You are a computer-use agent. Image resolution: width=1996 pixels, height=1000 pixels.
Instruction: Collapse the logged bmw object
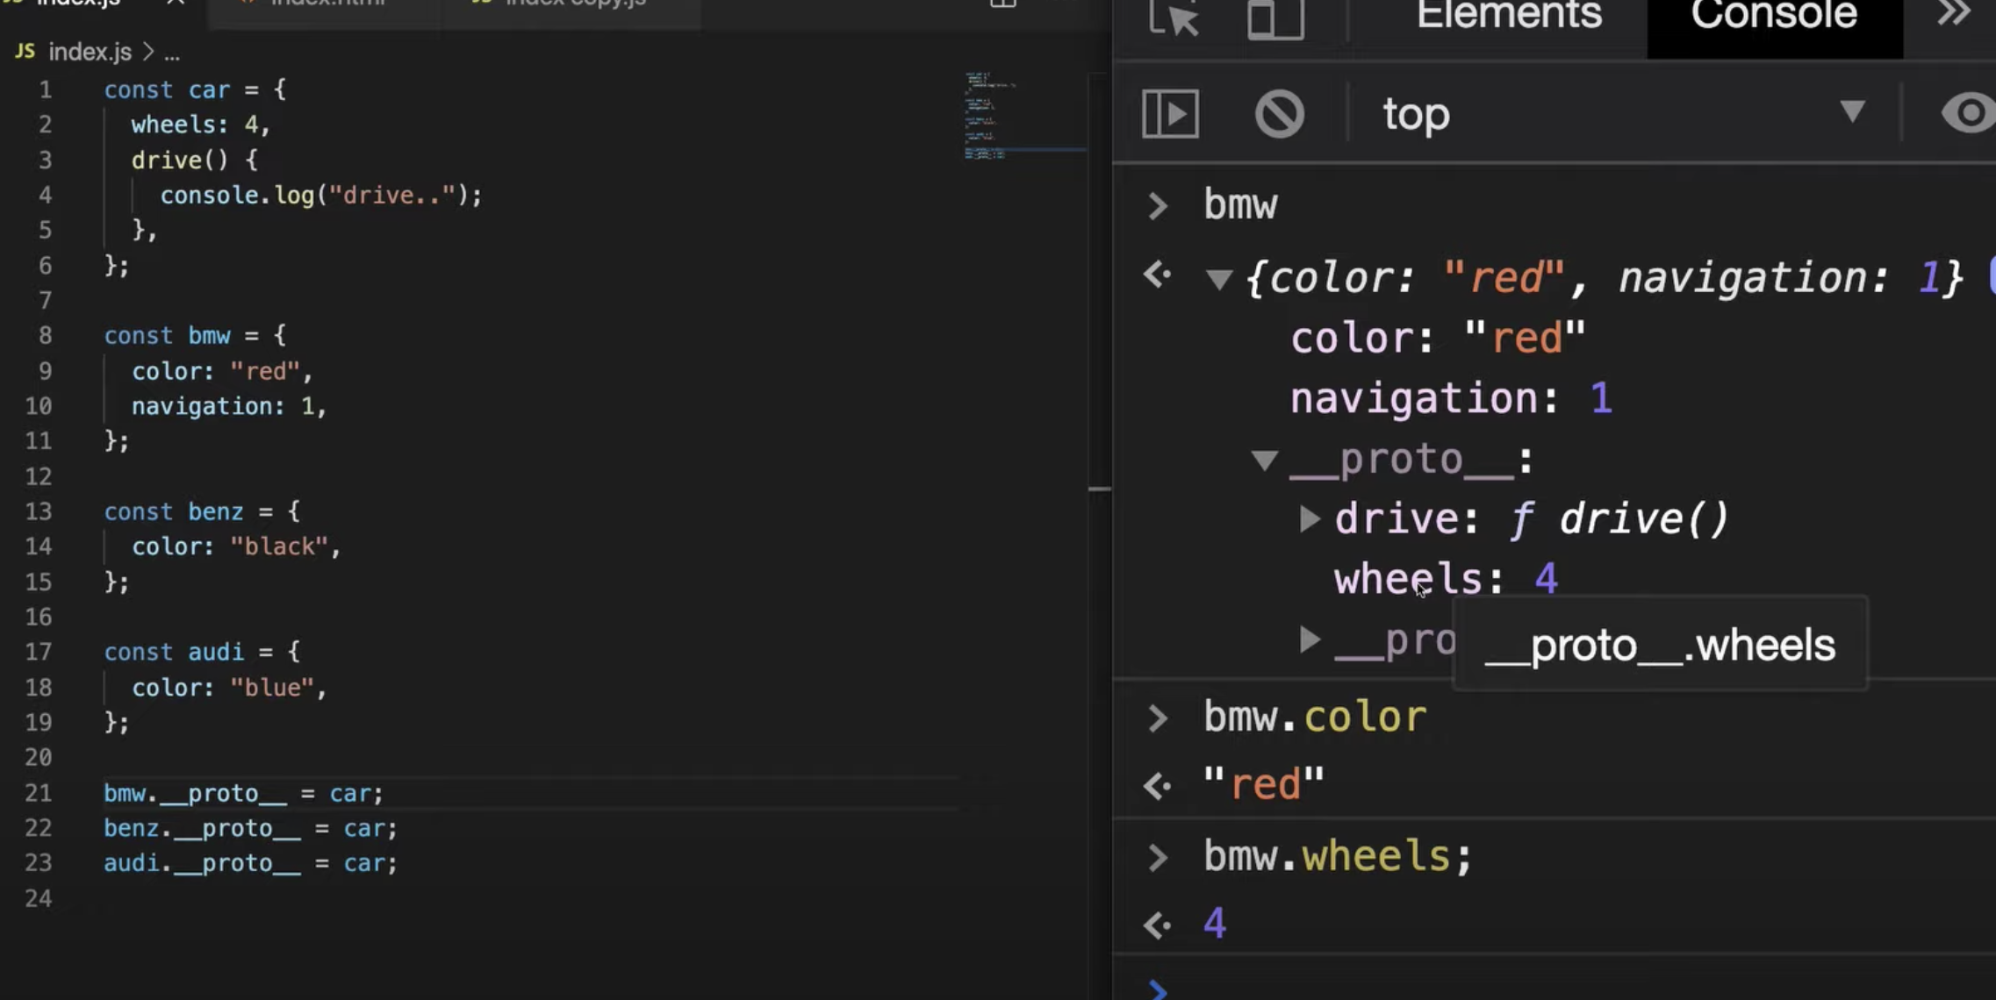click(x=1218, y=280)
